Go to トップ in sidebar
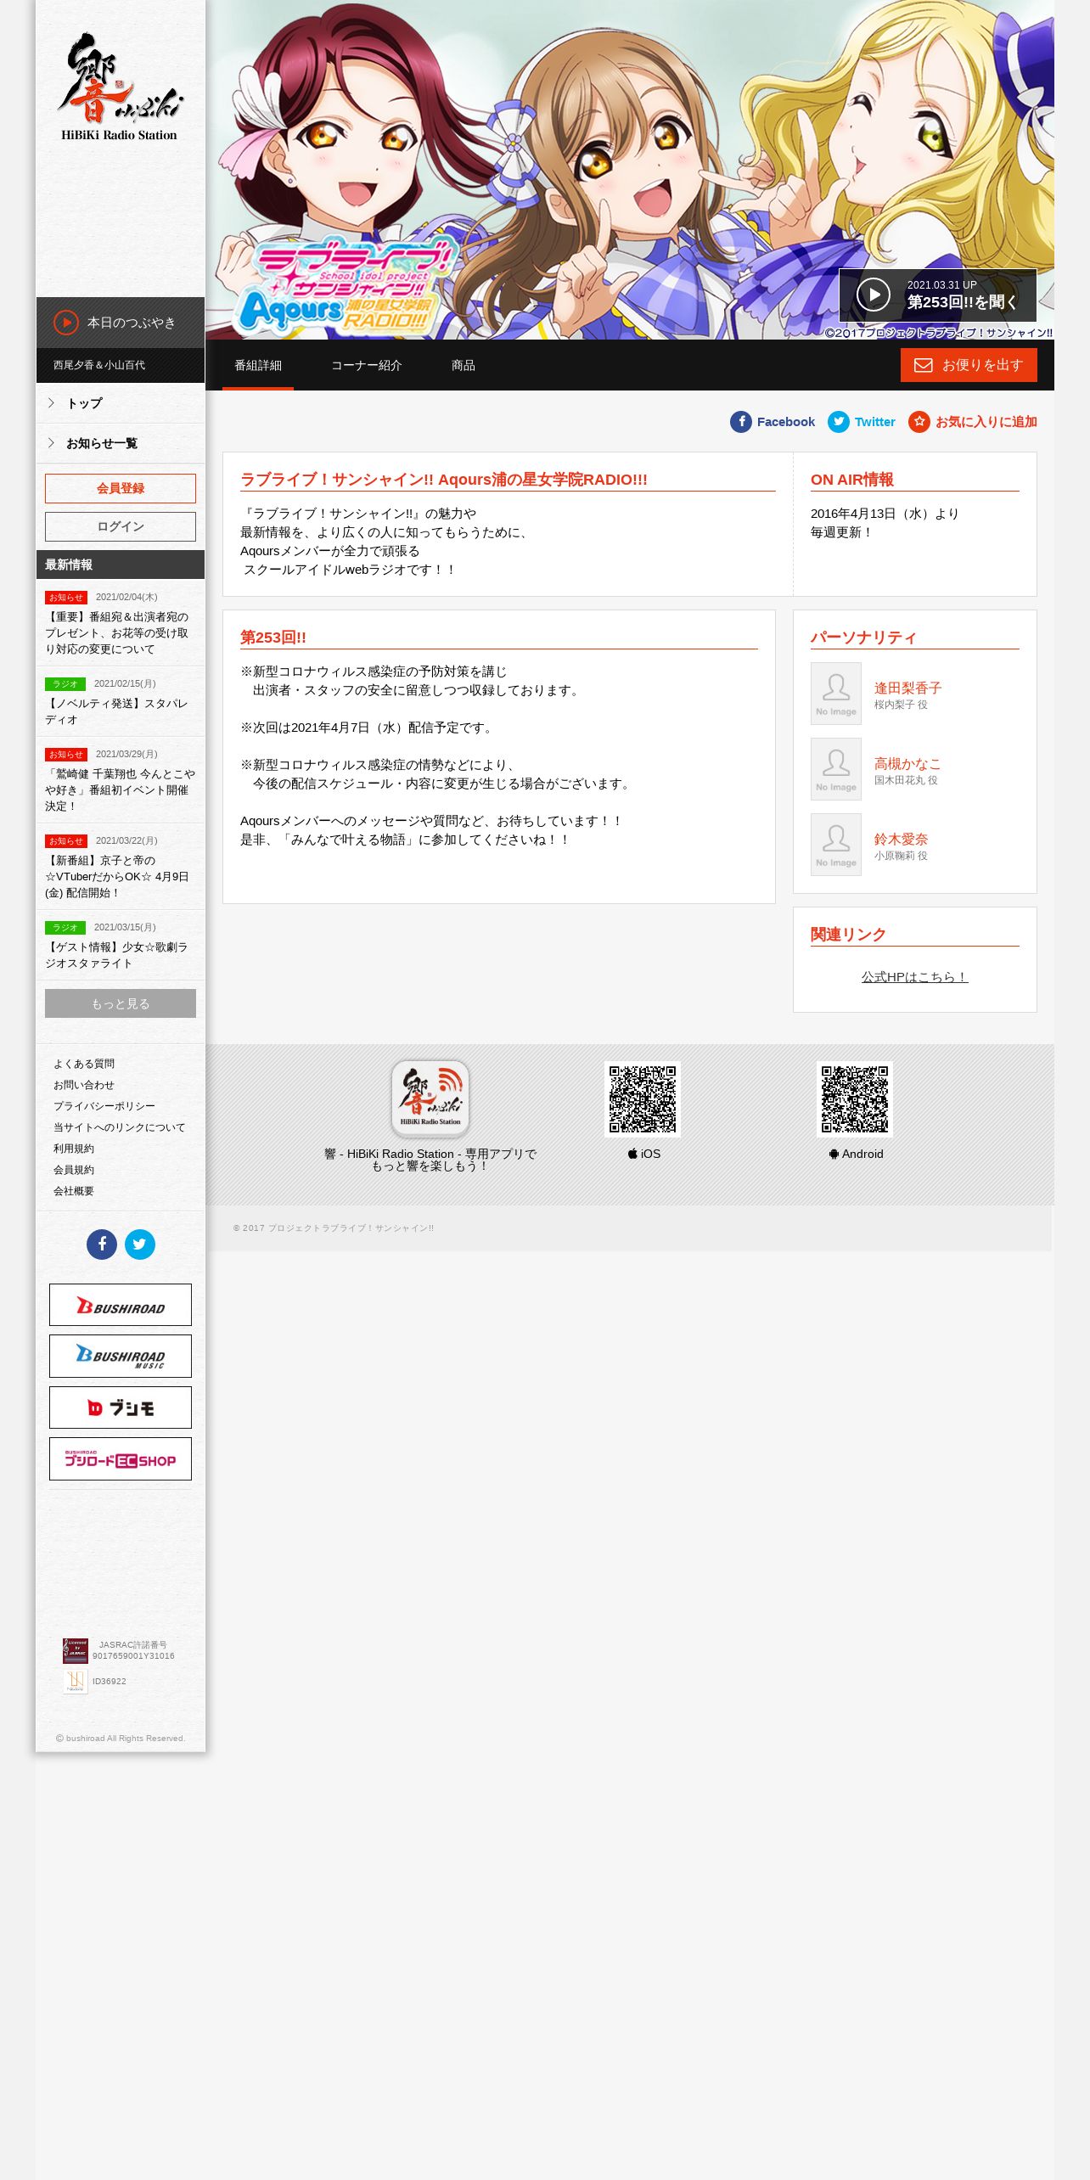This screenshot has height=2180, width=1090. pyautogui.click(x=121, y=403)
